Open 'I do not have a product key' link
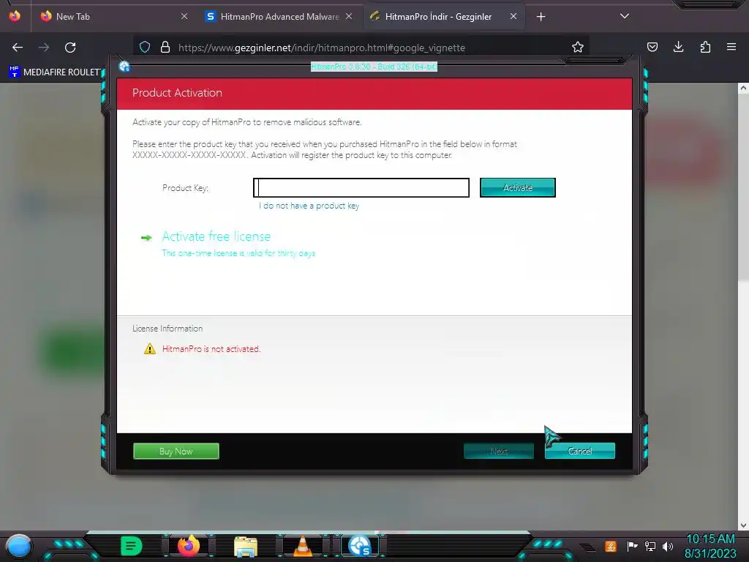The height and width of the screenshot is (562, 749). point(309,206)
